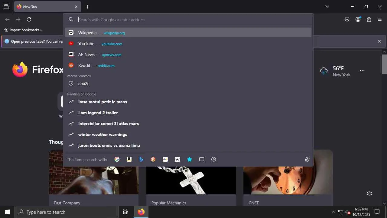The image size is (387, 218).
Task: Personalize new tab with gear icon
Action: tap(369, 193)
